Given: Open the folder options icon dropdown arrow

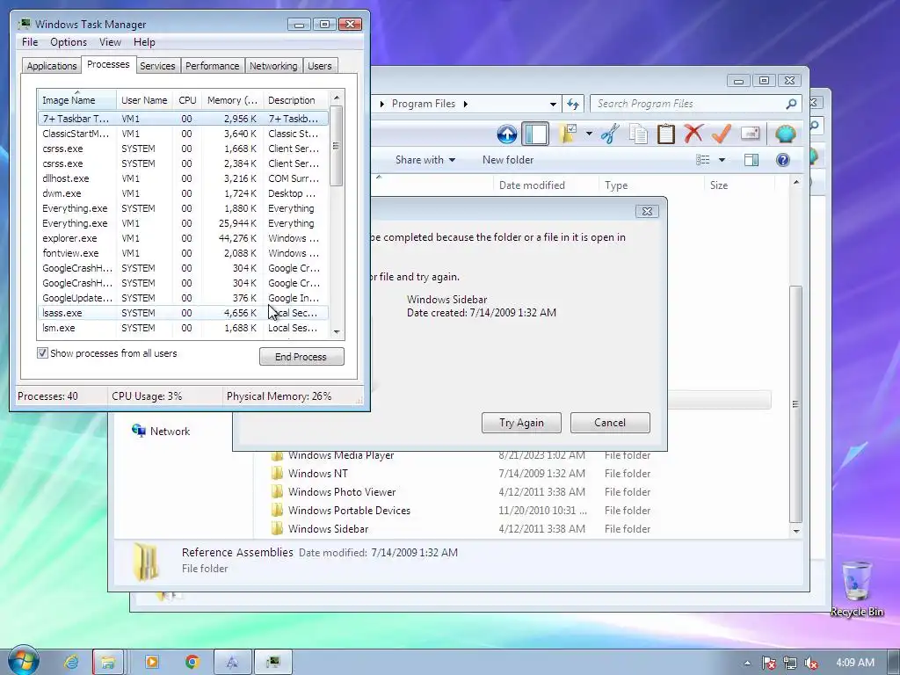Looking at the screenshot, I should pos(589,134).
